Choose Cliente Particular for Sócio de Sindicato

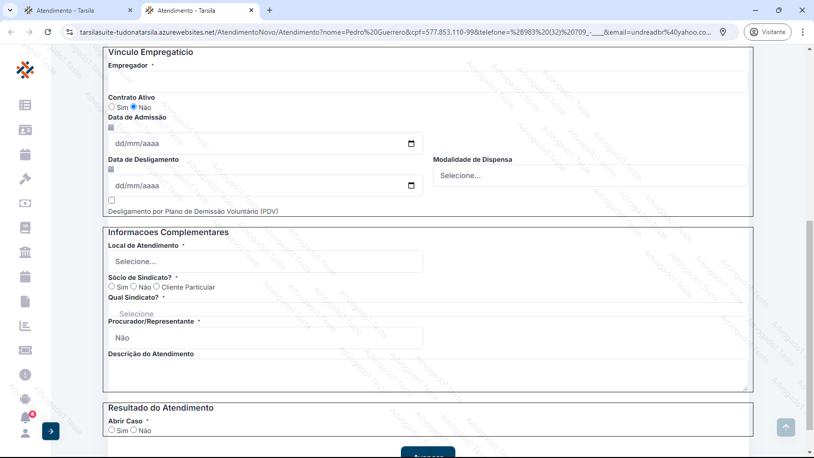(157, 287)
